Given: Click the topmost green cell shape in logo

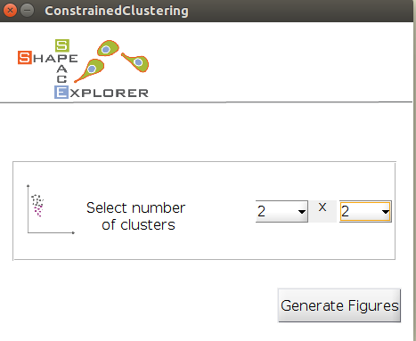Looking at the screenshot, I should coord(108,48).
